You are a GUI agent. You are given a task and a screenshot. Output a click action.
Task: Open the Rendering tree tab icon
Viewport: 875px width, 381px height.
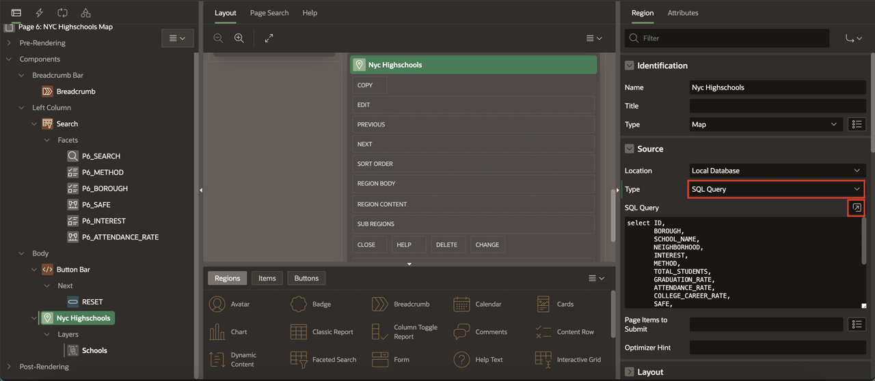point(16,13)
